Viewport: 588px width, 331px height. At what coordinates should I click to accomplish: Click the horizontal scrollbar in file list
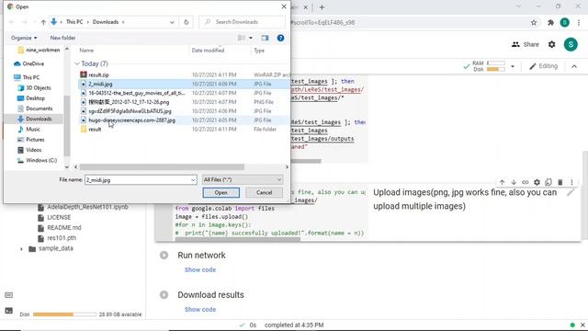pyautogui.click(x=162, y=167)
